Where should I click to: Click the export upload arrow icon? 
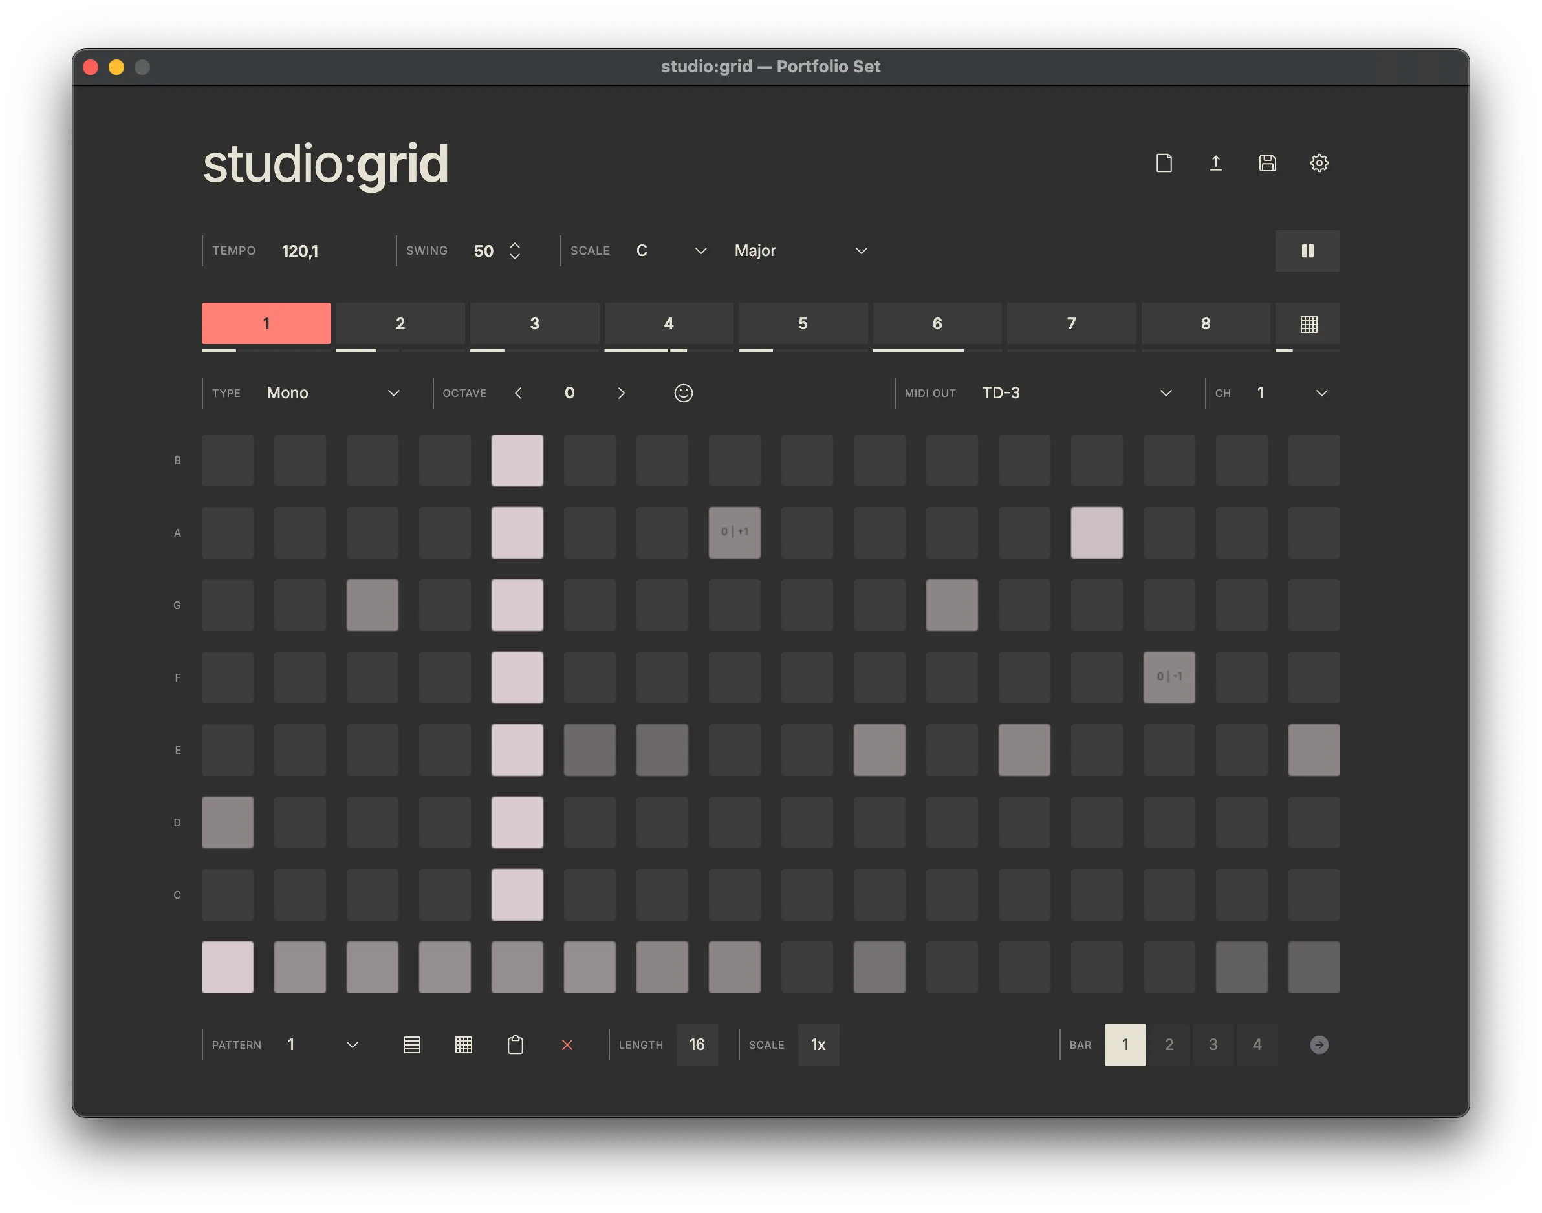coord(1215,164)
